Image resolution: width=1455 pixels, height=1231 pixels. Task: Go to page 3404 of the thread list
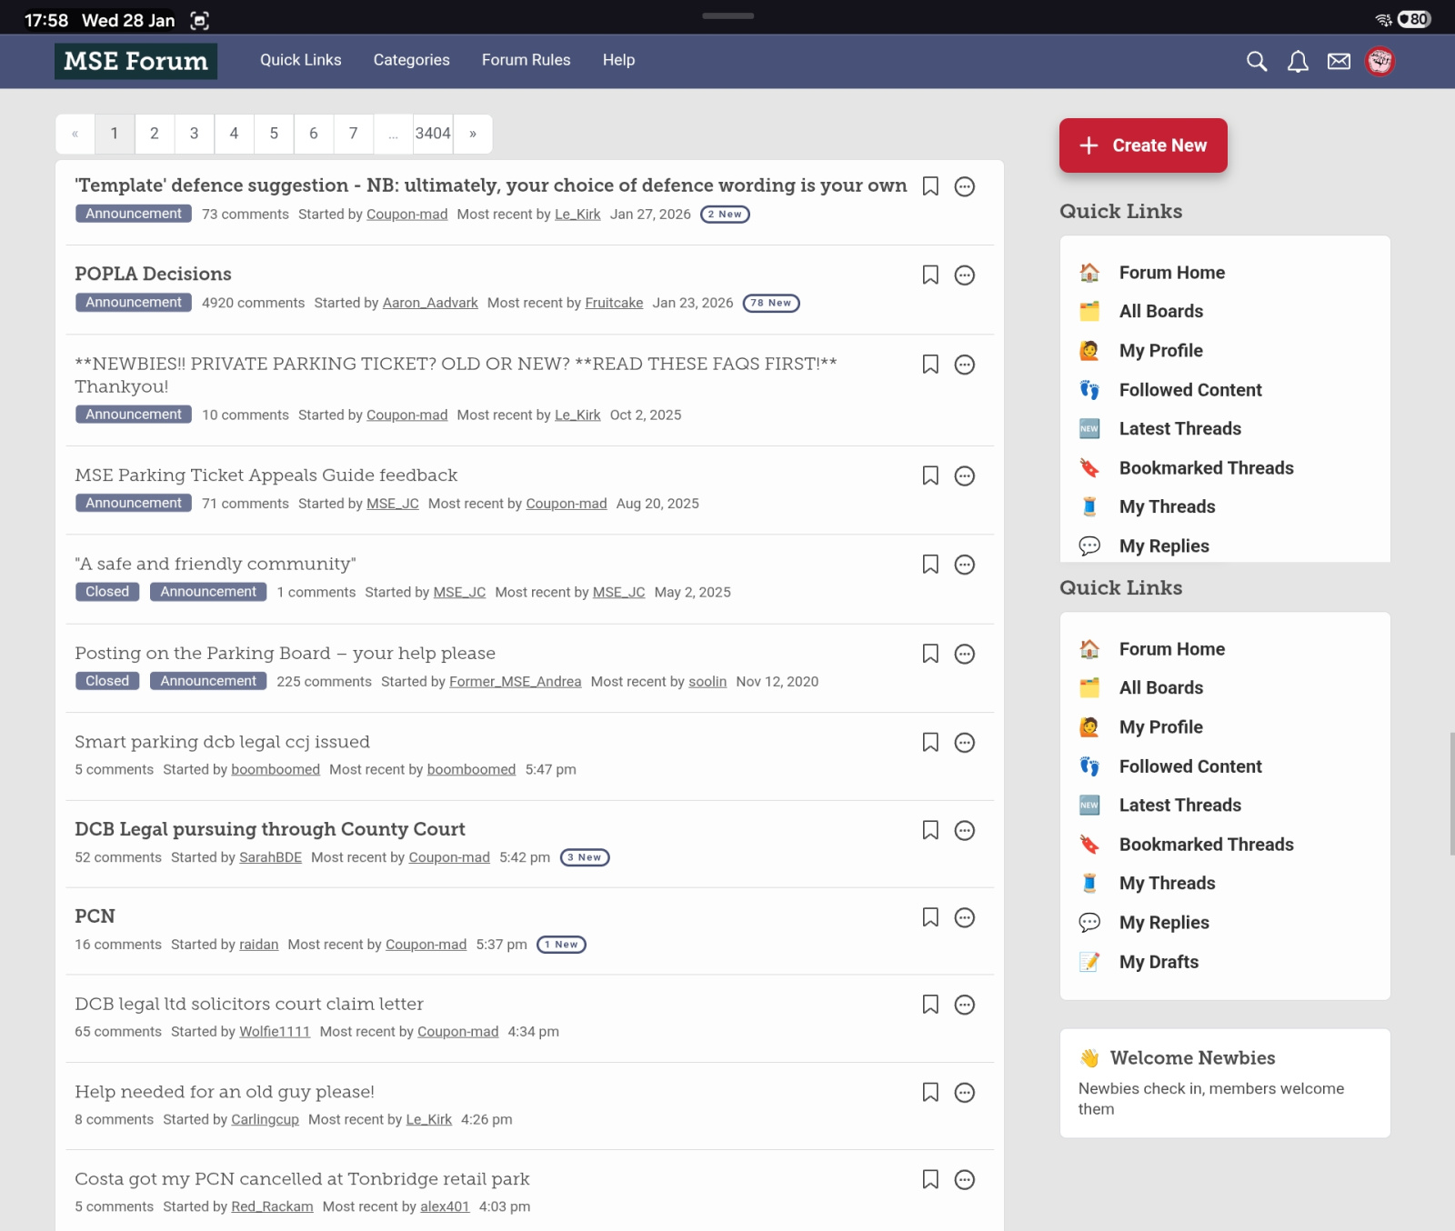point(433,134)
